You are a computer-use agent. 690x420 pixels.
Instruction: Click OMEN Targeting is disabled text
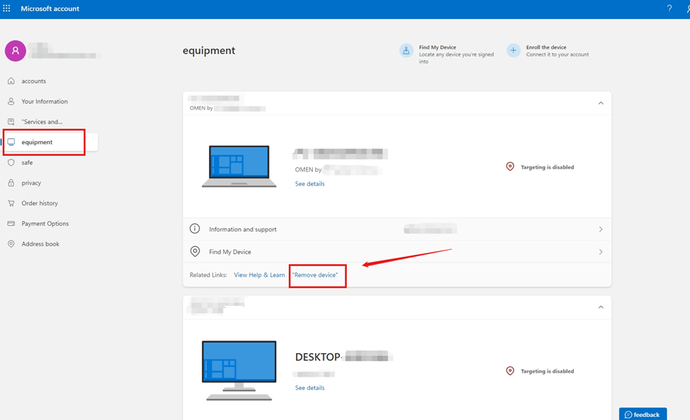(547, 167)
